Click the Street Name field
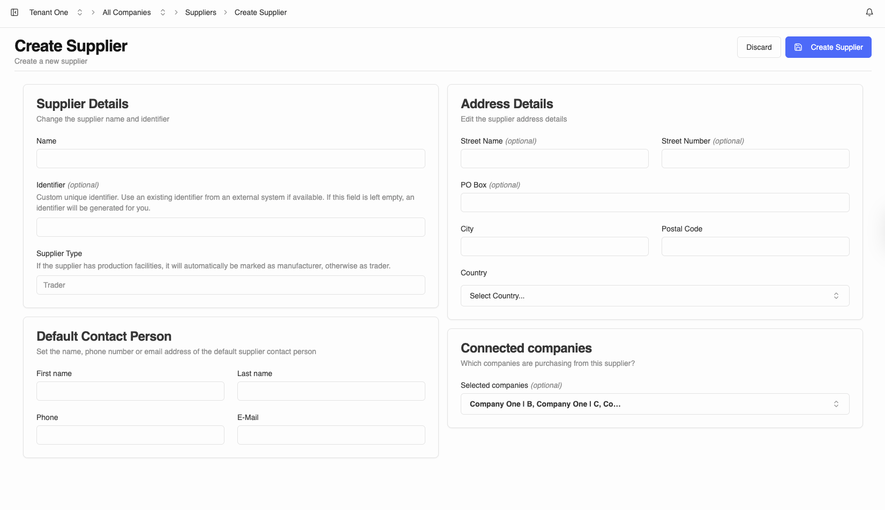885x510 pixels. [x=554, y=159]
